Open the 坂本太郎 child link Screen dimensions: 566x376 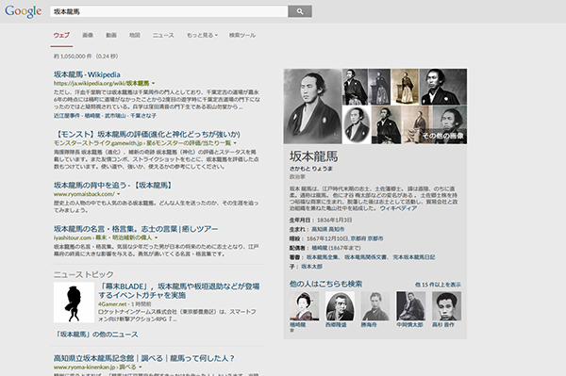[x=312, y=267]
